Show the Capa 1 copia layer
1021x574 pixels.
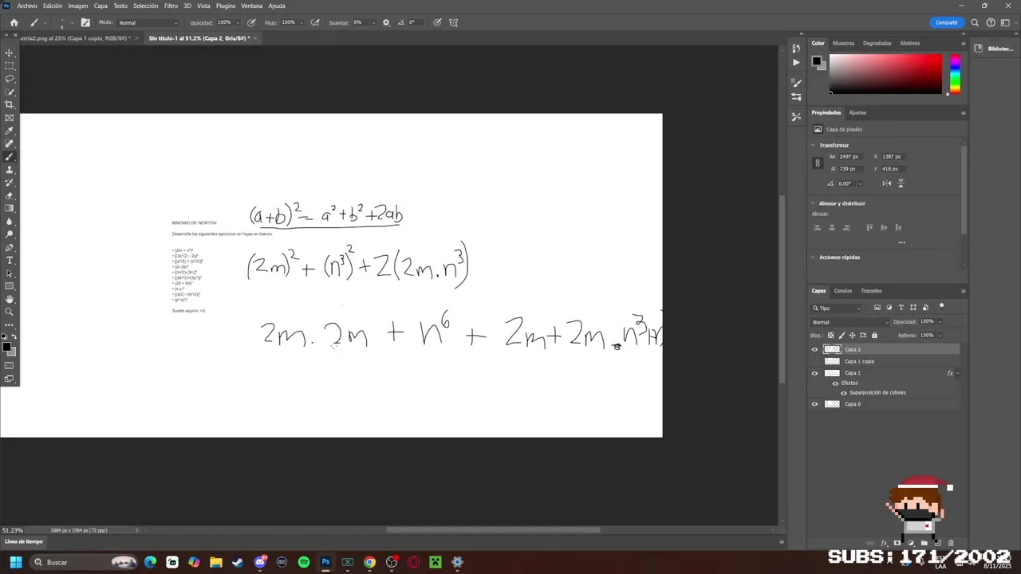(x=814, y=361)
